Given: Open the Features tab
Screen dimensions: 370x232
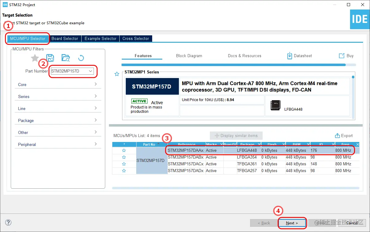Looking at the screenshot, I should pyautogui.click(x=143, y=56).
